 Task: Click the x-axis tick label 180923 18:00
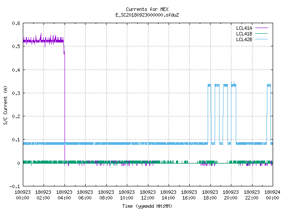[210, 195]
